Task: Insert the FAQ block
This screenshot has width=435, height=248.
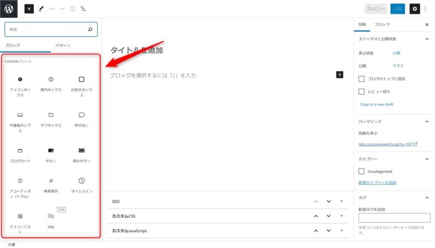Action: 51,220
